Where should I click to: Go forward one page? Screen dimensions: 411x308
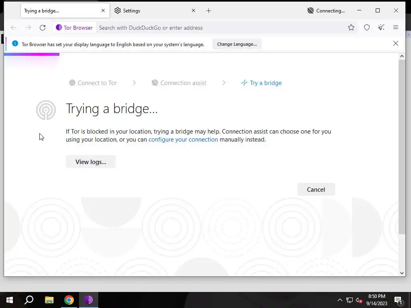coord(28,28)
